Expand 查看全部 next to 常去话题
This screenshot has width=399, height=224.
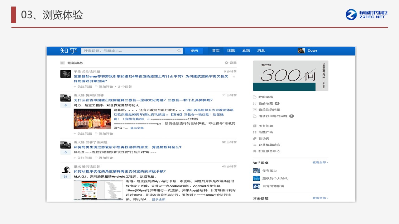320,198
